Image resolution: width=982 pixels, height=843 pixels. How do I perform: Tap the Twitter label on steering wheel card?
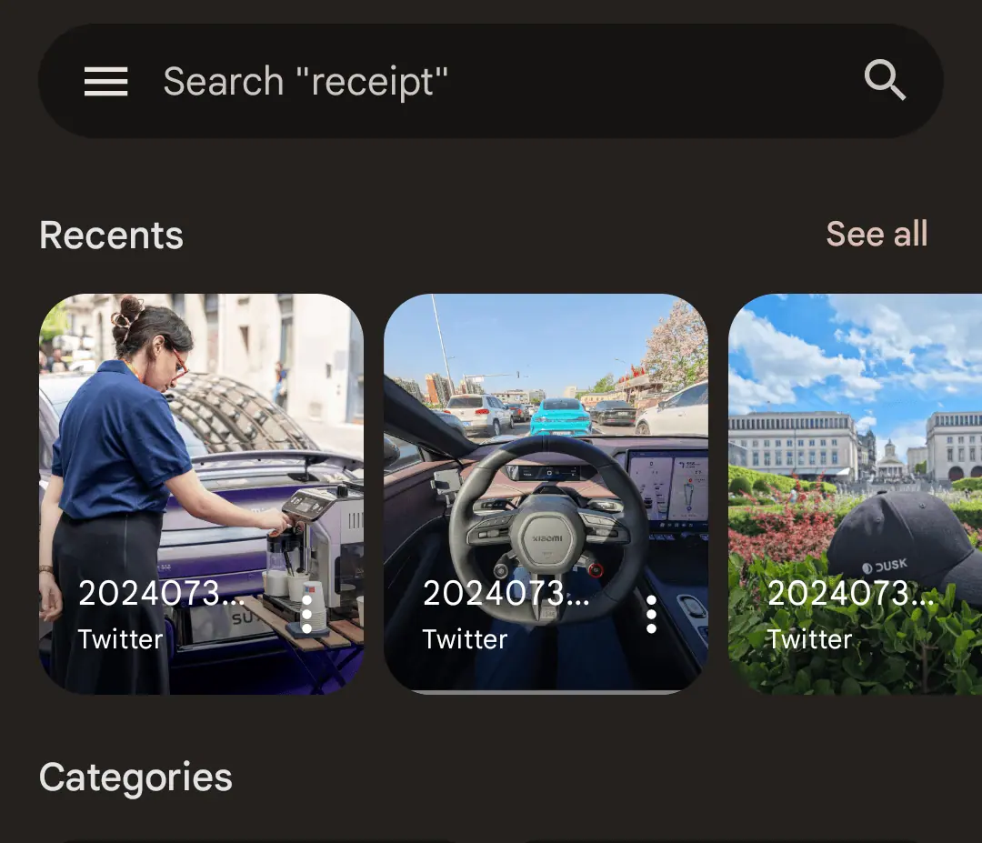click(465, 639)
